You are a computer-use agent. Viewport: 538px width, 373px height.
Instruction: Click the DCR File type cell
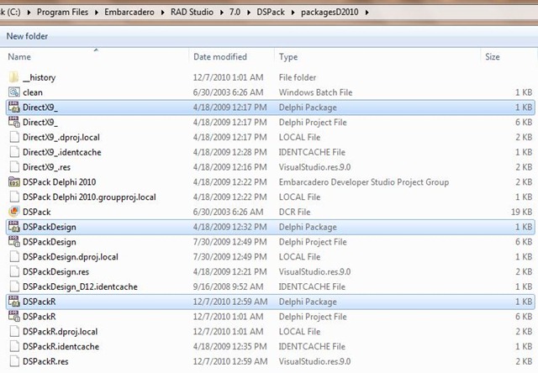click(x=294, y=213)
